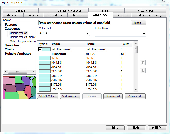Screen dimensions: 170x134
Task: Switch to the Labels tab
Action: tap(20, 11)
